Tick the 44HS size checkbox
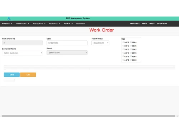The image size is (179, 134). pyautogui.click(x=131, y=60)
